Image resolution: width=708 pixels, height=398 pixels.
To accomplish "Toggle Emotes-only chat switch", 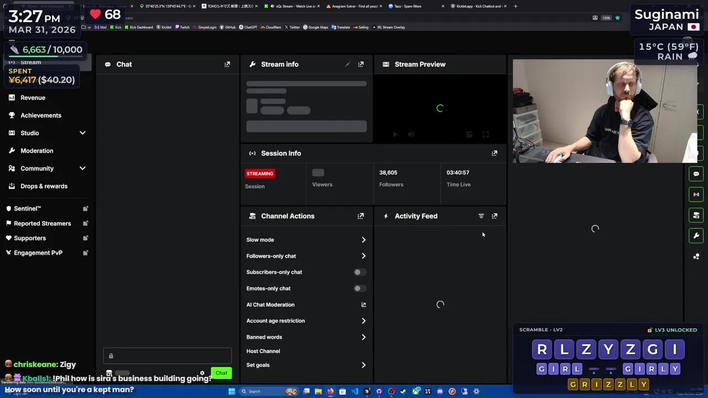I will point(359,289).
